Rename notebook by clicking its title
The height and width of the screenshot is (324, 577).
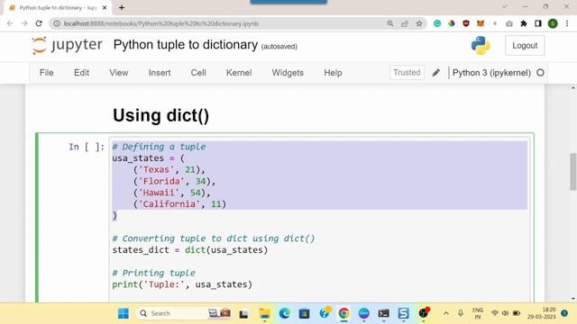[x=186, y=45]
